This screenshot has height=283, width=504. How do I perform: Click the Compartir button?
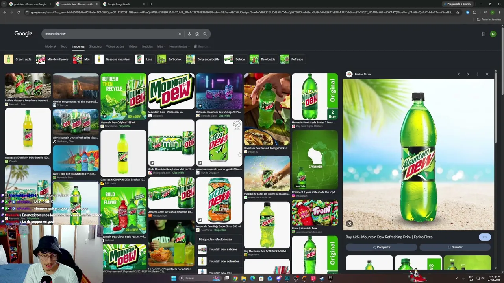tap(381, 247)
